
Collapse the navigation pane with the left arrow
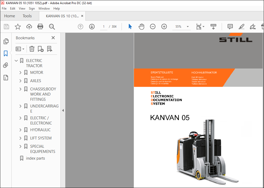(63, 111)
